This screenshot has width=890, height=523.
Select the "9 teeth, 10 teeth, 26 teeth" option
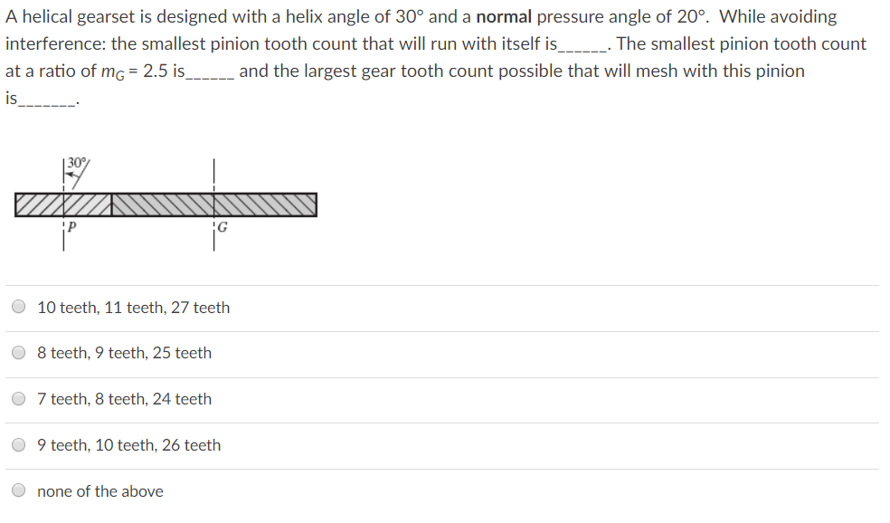point(129,444)
